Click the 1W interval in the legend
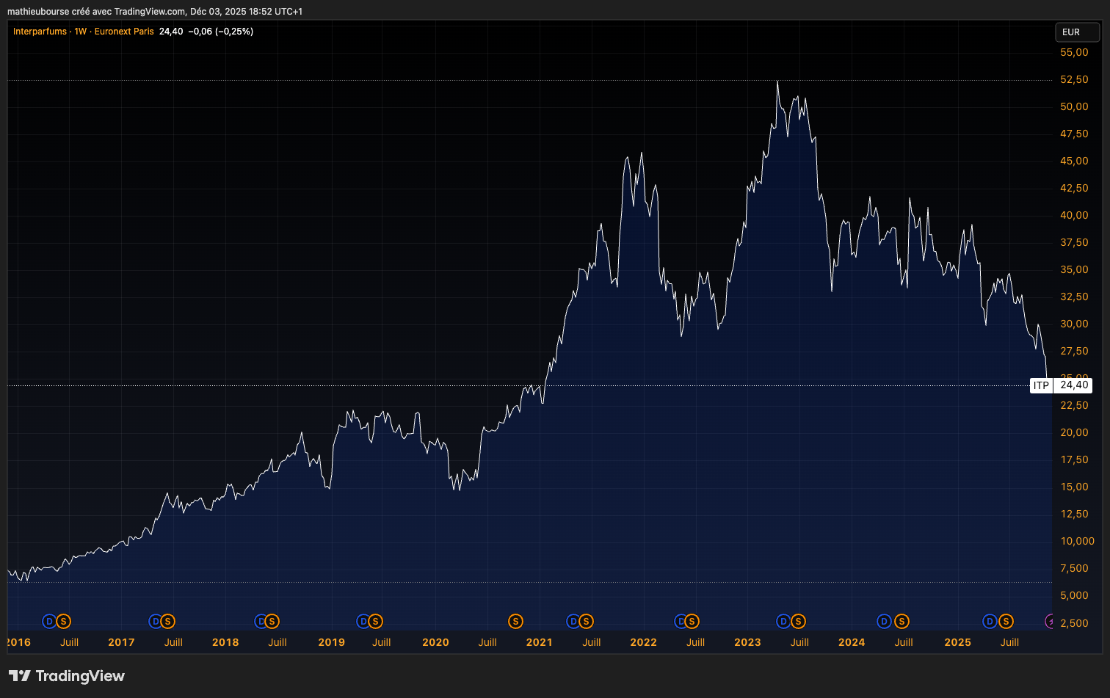This screenshot has width=1110, height=698. click(x=81, y=32)
